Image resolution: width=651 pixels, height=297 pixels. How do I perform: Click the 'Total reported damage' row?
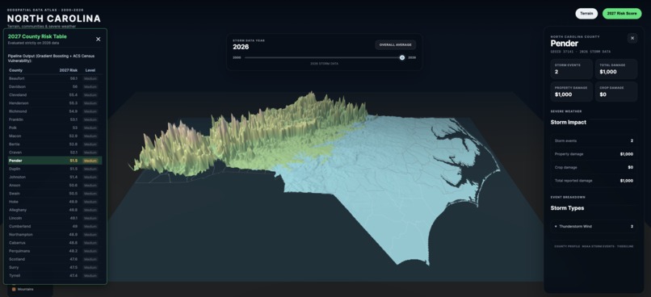[594, 181]
